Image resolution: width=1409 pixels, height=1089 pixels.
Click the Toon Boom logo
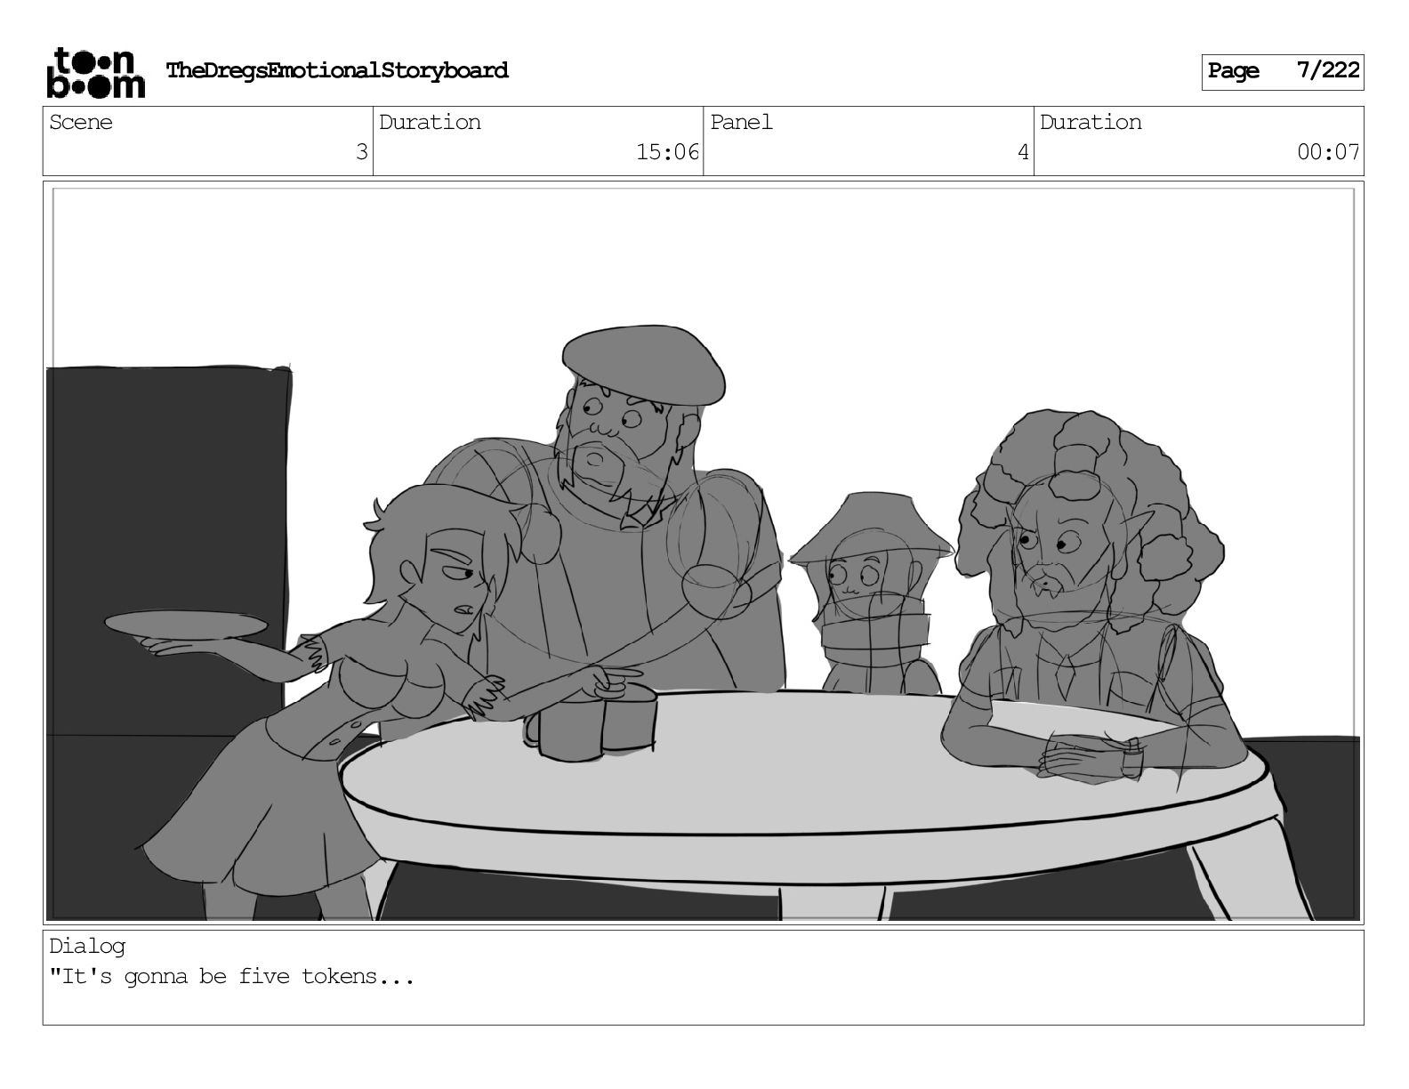coord(95,72)
